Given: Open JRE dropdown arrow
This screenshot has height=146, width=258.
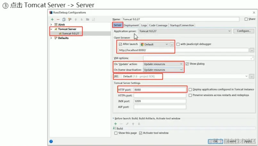Looking at the screenshot, I should pos(246,76).
